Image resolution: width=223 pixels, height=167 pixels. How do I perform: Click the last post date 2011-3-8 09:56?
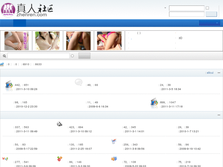(135, 149)
